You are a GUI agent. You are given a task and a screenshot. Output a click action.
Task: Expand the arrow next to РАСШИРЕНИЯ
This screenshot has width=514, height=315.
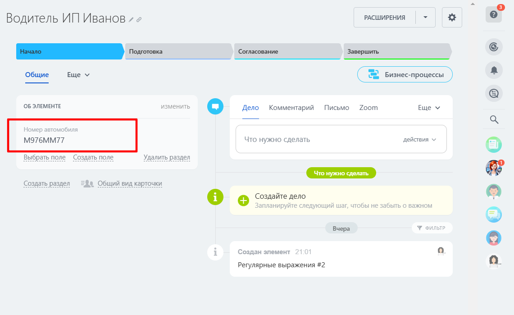(425, 17)
